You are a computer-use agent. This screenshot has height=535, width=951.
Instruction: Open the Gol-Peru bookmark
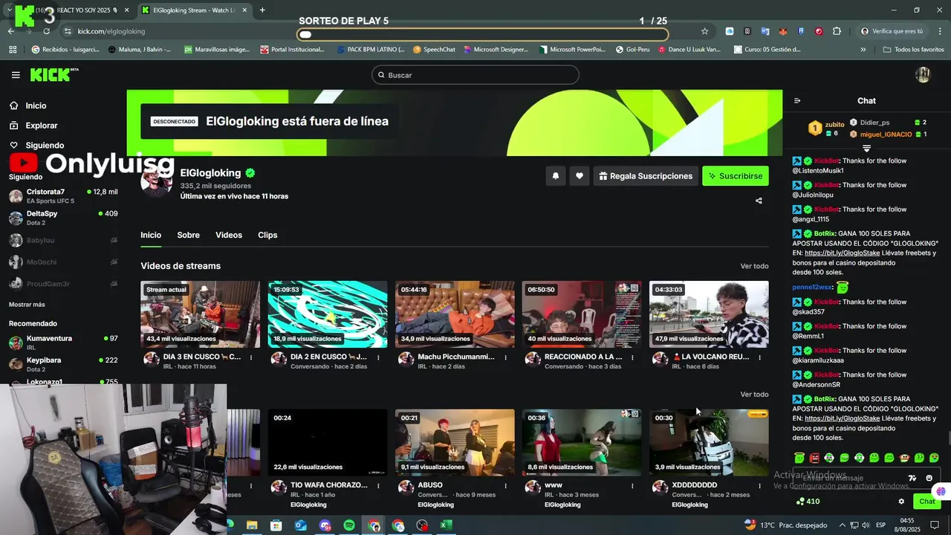(x=632, y=50)
